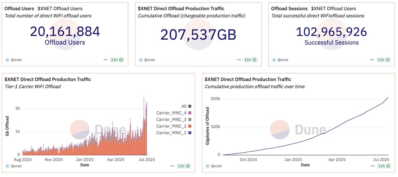Screen dimensions: 398x177
Task: Click the 11h refresh badge on the Offload Sessions card
Action: [384, 60]
